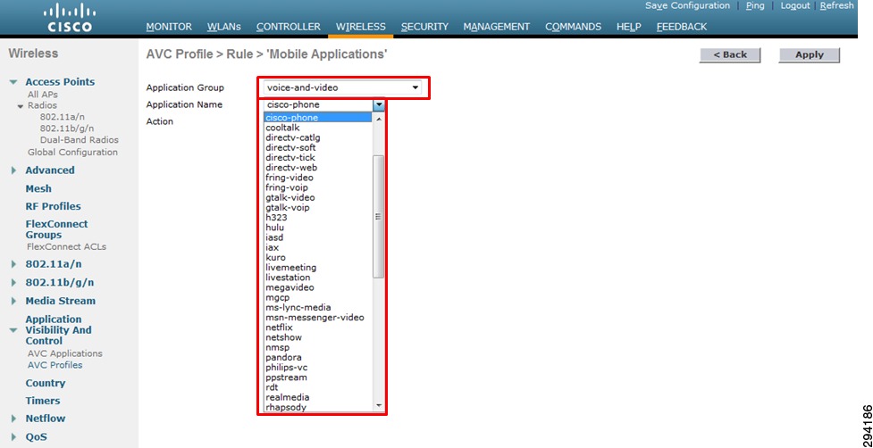This screenshot has width=873, height=448.
Task: Click the Application Name dropdown arrow
Action: coord(379,104)
